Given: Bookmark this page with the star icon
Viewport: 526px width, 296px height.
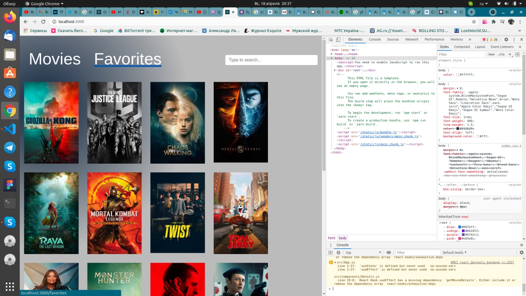Looking at the screenshot, I should (x=474, y=21).
